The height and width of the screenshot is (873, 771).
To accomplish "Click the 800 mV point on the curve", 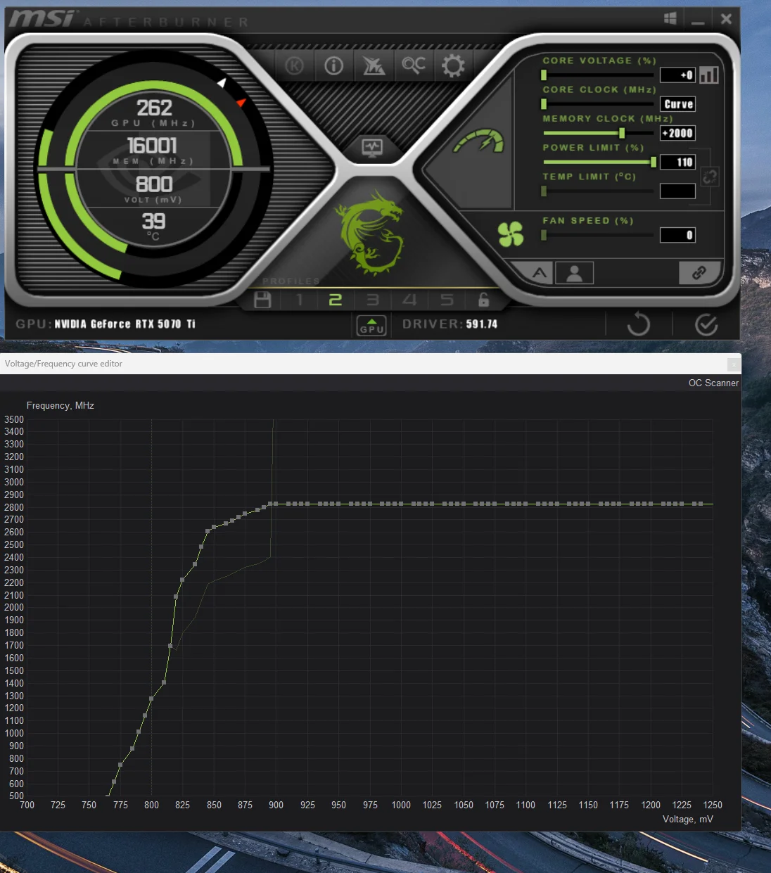I will pyautogui.click(x=151, y=699).
